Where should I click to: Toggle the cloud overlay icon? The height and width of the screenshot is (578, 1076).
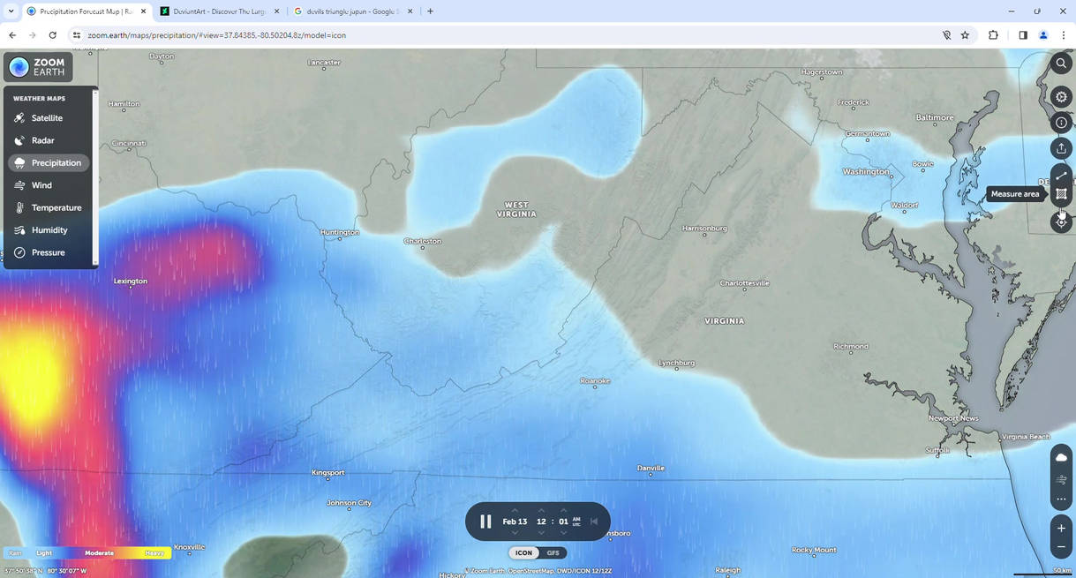(1062, 456)
